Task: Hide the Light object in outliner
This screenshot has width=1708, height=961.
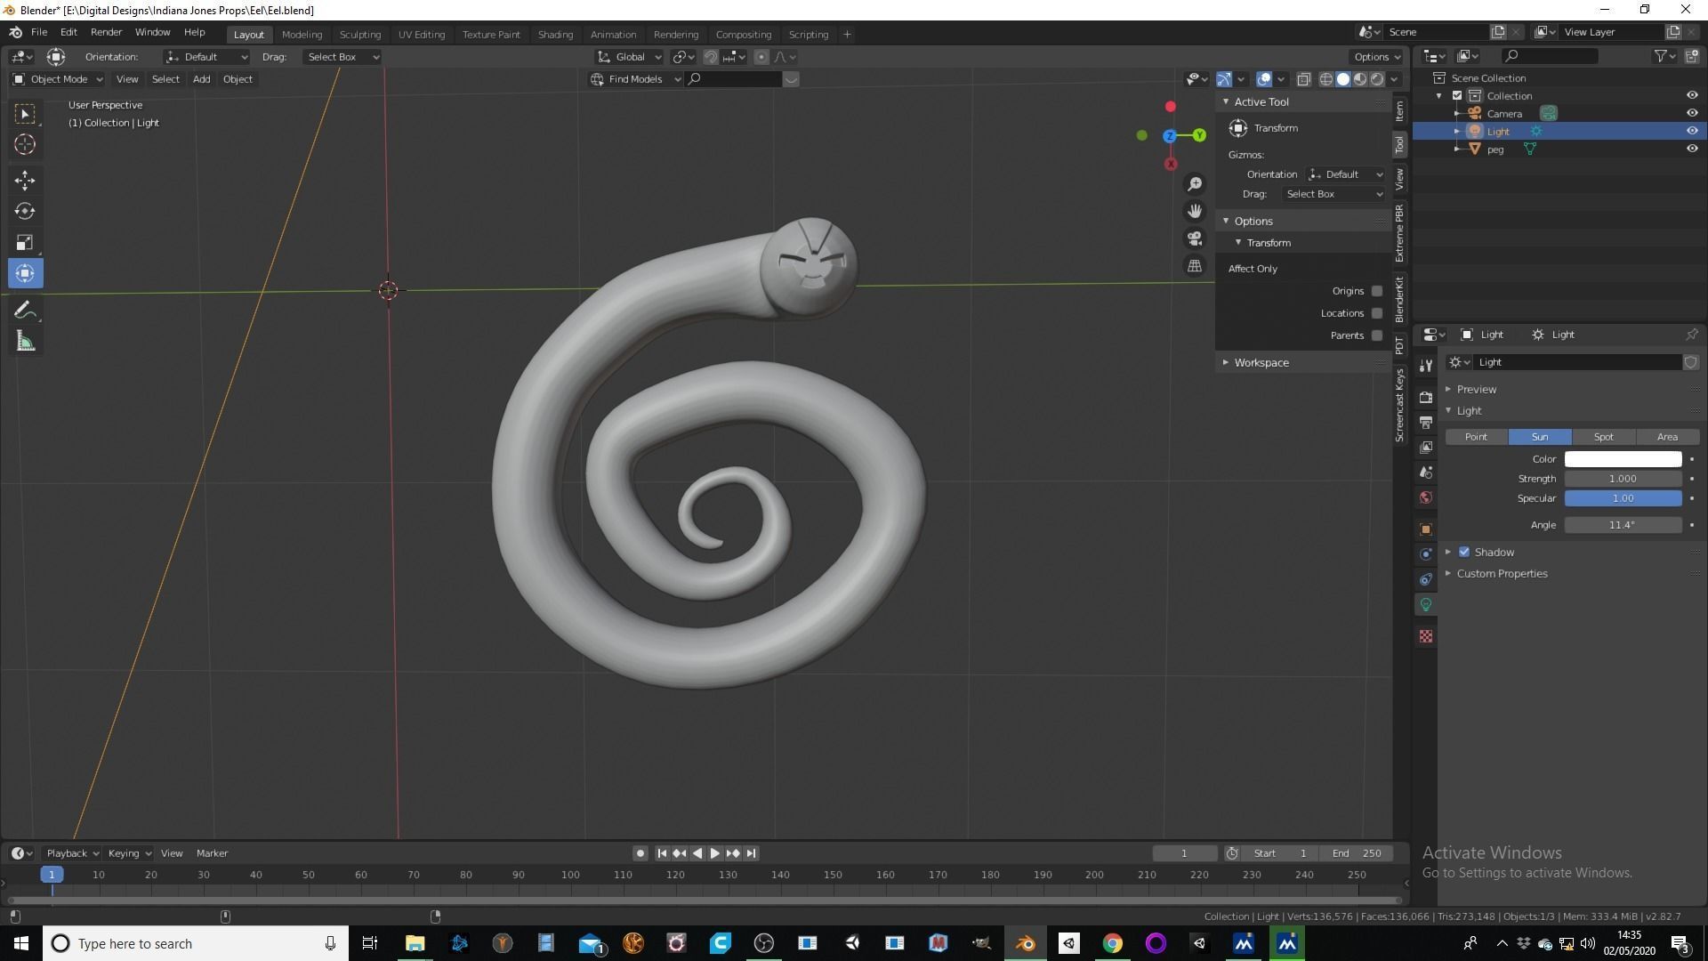Action: coord(1692,131)
